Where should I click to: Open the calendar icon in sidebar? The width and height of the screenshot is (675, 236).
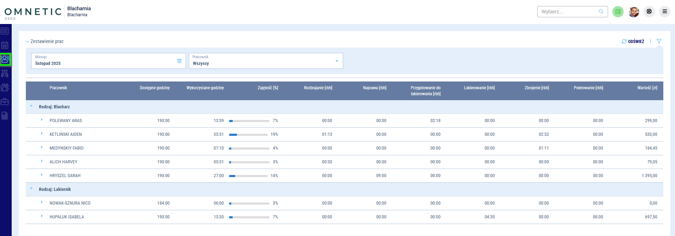click(x=5, y=45)
